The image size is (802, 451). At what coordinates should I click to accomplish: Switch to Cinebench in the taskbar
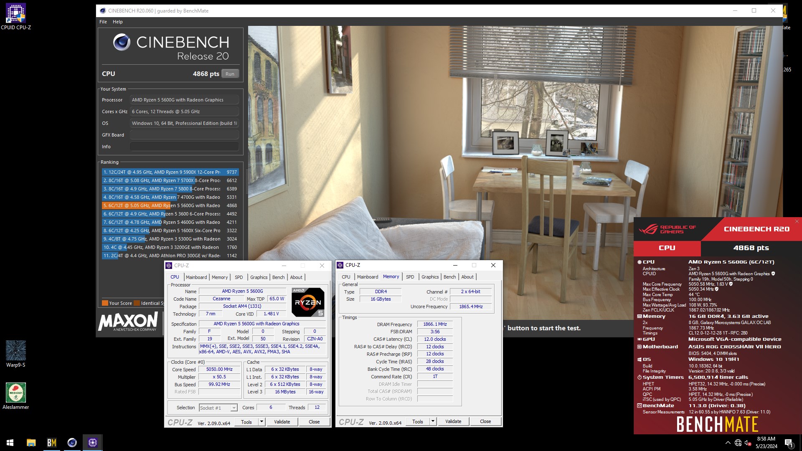(72, 442)
